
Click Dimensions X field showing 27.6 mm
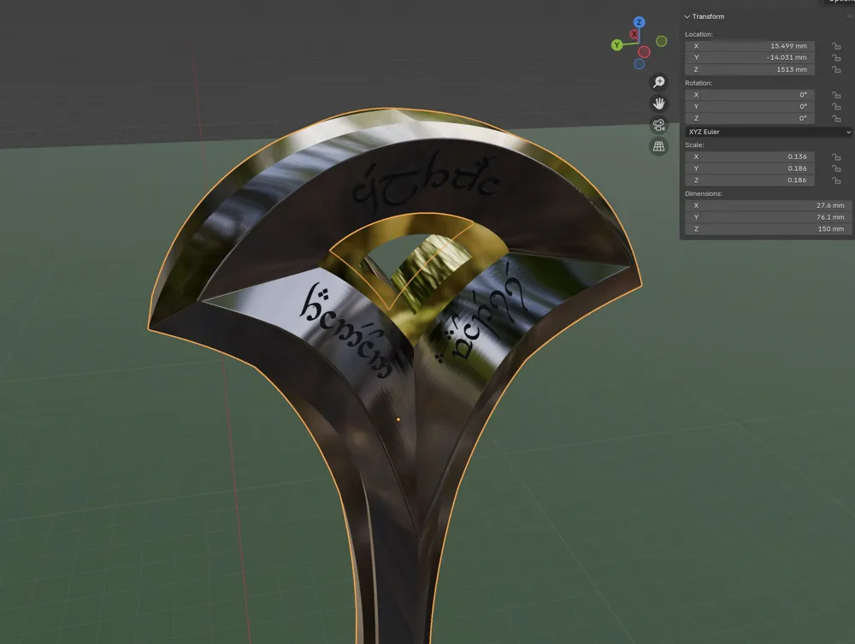click(768, 205)
